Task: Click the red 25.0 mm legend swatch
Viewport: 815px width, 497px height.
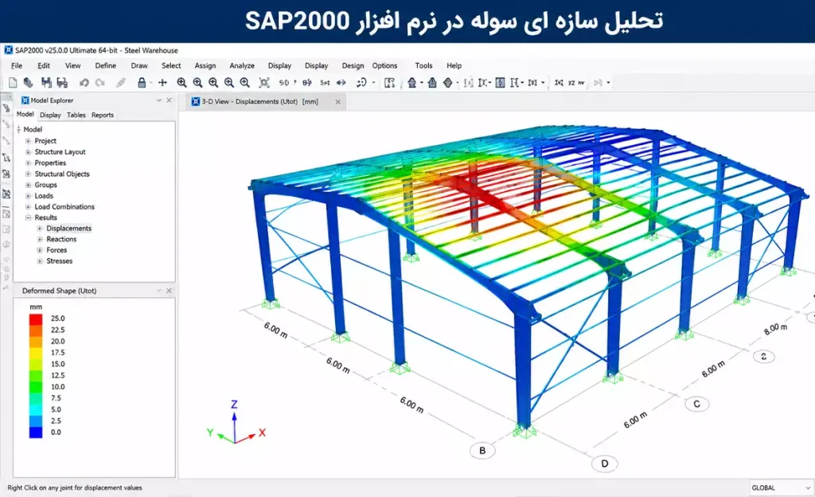Action: coord(36,319)
